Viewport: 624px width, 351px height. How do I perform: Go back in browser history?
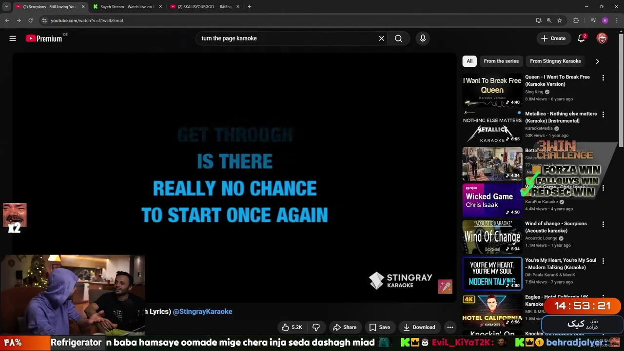click(7, 20)
